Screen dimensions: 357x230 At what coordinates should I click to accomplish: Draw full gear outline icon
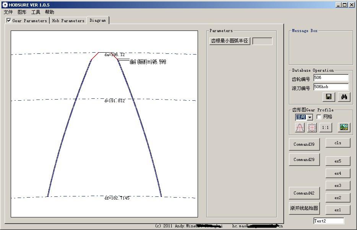(312, 127)
